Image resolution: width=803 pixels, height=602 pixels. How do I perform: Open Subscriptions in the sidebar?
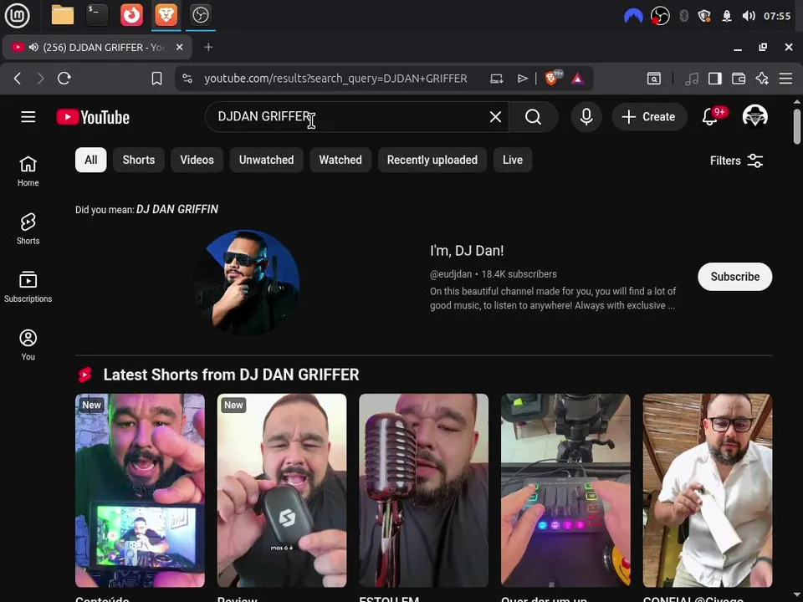click(28, 287)
